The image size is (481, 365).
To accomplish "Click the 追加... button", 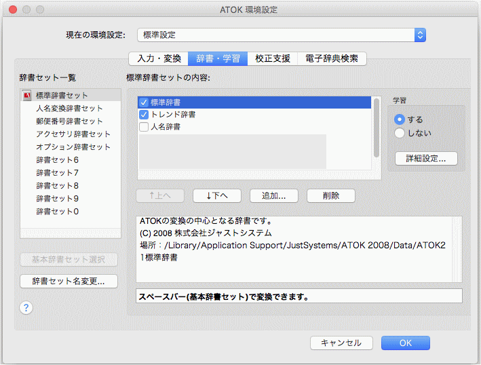I will [274, 195].
